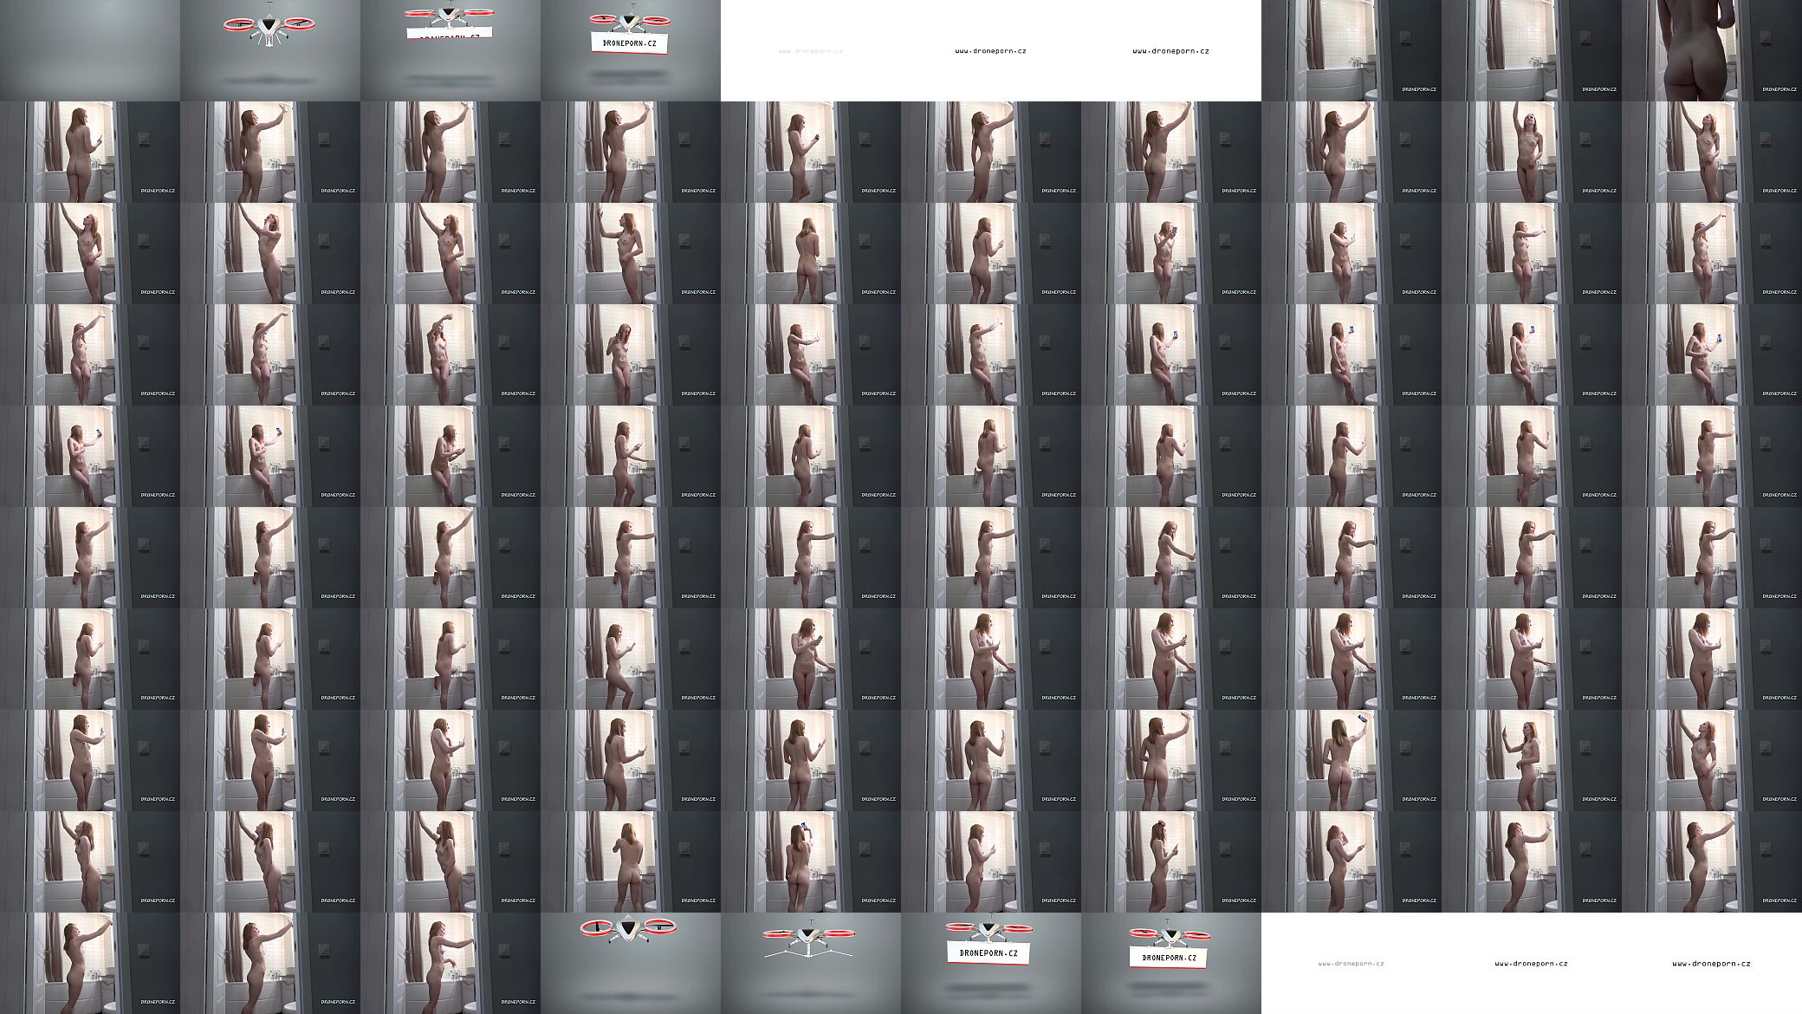Select the first empty bathroom frame in top row
This screenshot has width=1802, height=1014.
click(x=1351, y=50)
